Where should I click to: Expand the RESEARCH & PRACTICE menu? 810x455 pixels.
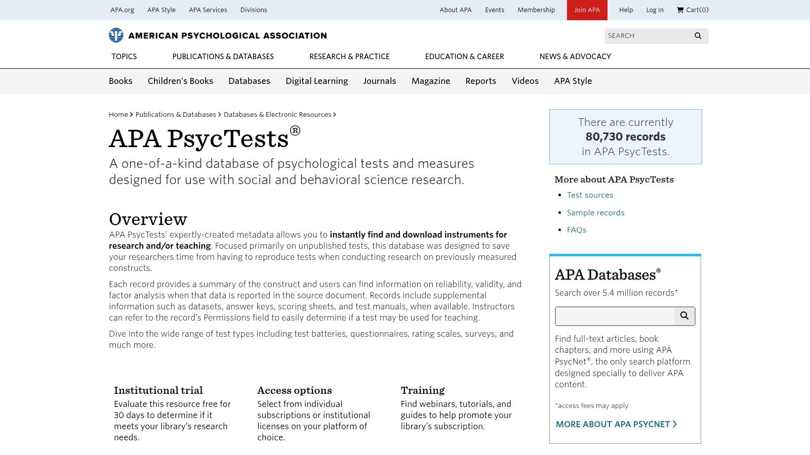349,56
